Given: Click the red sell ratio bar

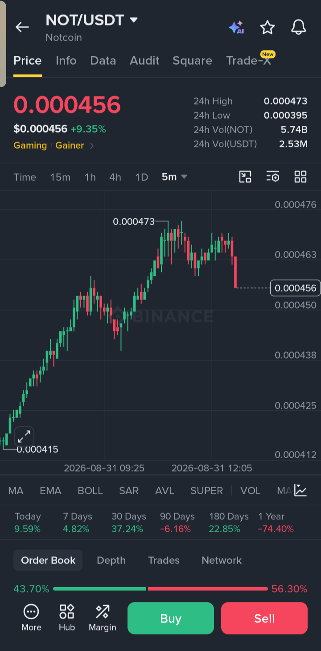Looking at the screenshot, I should (x=208, y=589).
